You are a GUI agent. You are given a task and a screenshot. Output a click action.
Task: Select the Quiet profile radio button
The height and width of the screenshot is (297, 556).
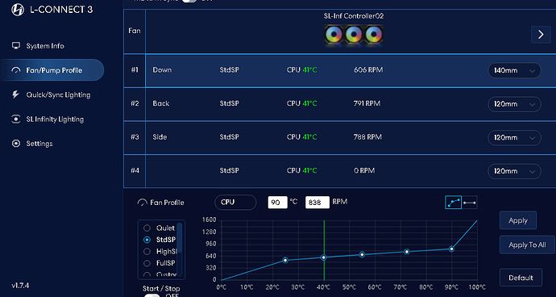point(147,228)
